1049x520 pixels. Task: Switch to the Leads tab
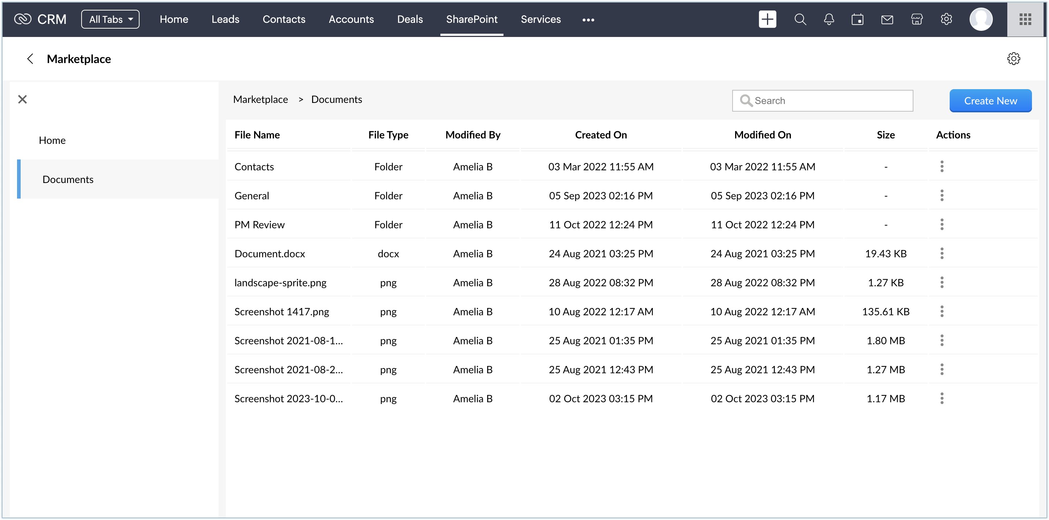tap(225, 19)
